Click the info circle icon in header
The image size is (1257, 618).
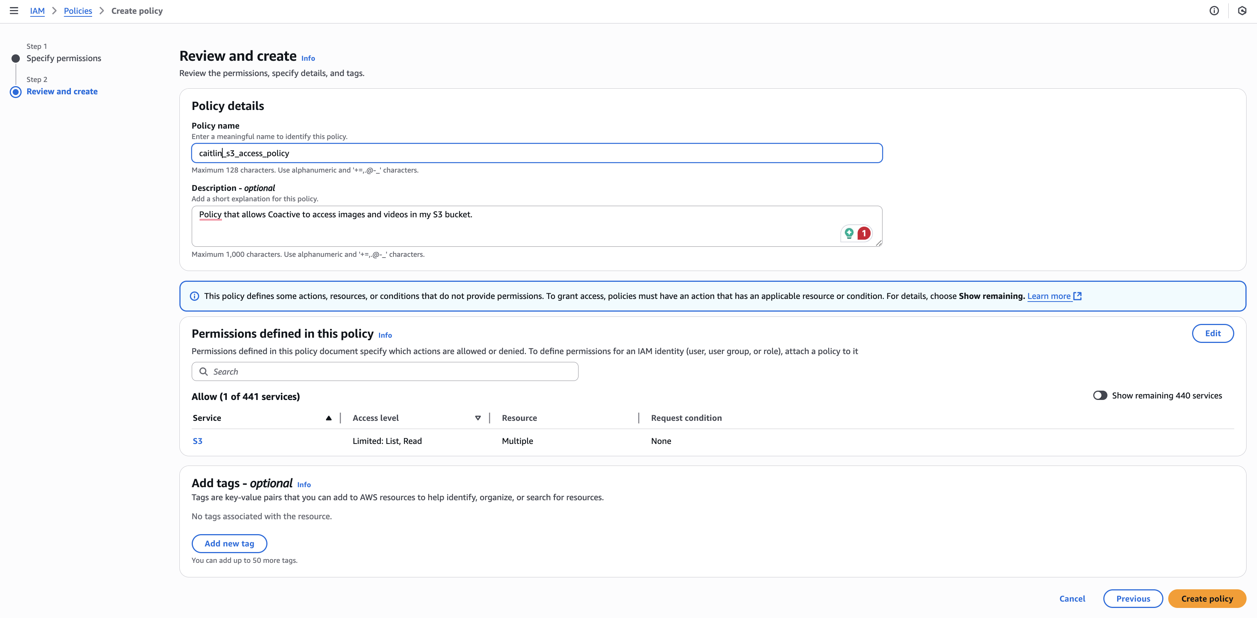click(1214, 11)
